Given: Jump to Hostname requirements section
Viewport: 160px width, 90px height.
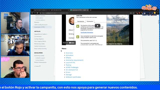Looking at the screenshot, I should tap(74, 60).
